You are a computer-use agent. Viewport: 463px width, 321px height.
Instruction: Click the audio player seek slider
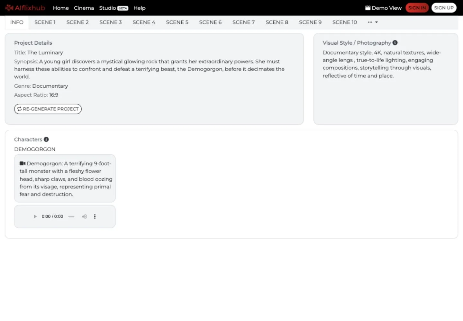[x=71, y=217]
